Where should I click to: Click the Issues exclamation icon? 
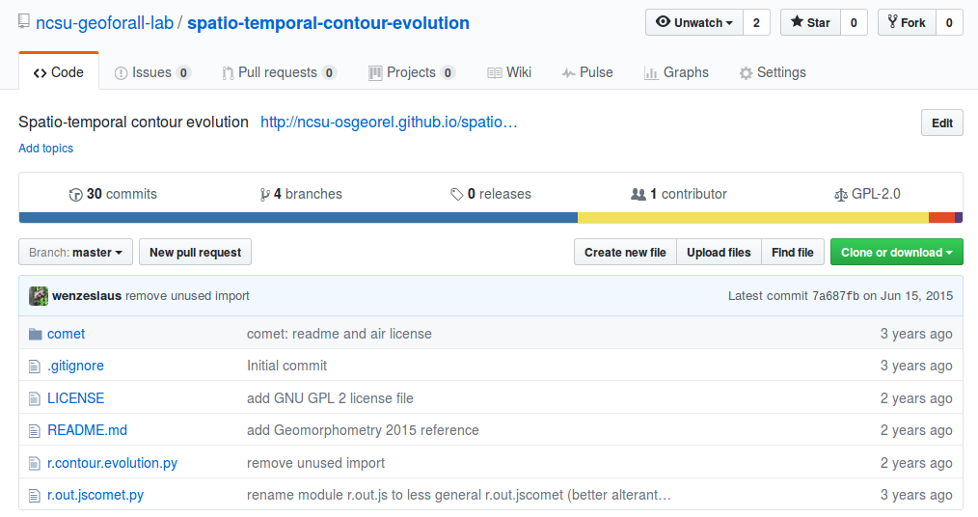tap(121, 73)
